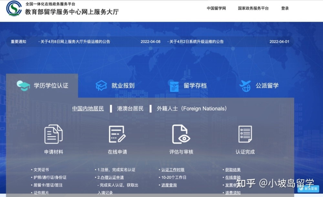Click the 退费须知 link
Image resolution: width=323 pixels, height=197 pixels.
[233, 193]
